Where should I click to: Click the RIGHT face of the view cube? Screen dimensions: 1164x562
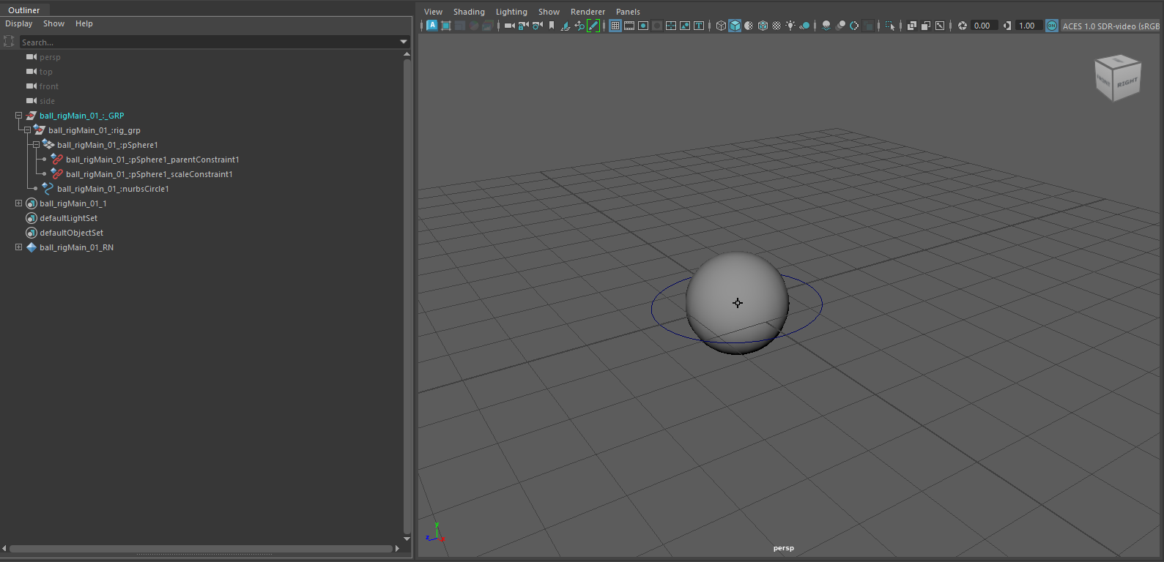[1127, 84]
